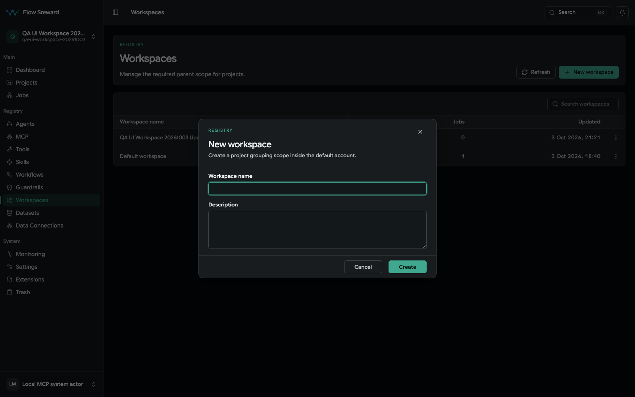This screenshot has height=397, width=635.
Task: Click the Cancel button
Action: tap(363, 267)
